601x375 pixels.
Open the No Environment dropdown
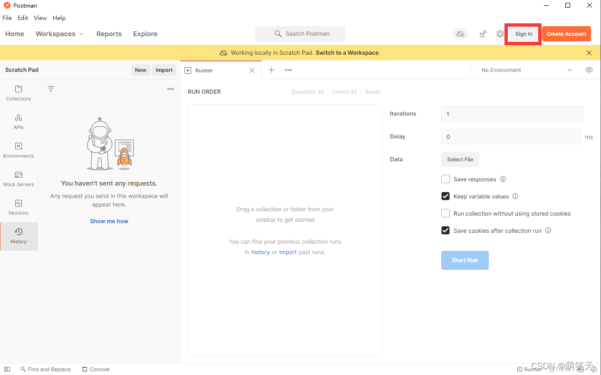click(527, 70)
